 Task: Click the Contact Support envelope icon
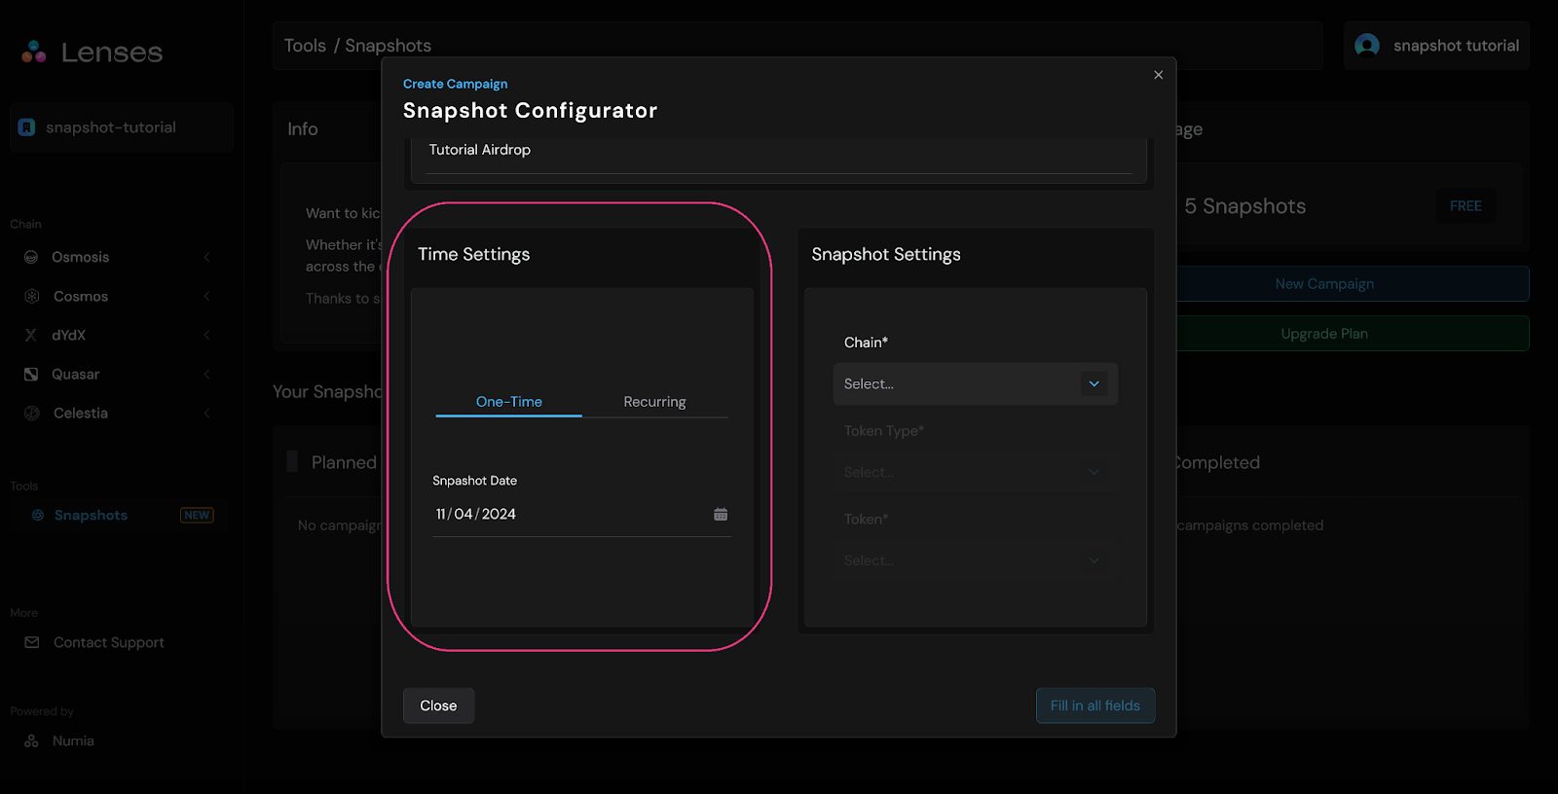pos(32,642)
